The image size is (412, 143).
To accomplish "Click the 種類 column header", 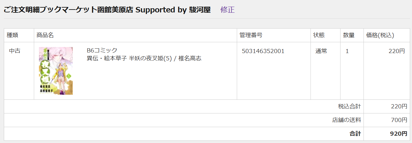I will click(12, 35).
